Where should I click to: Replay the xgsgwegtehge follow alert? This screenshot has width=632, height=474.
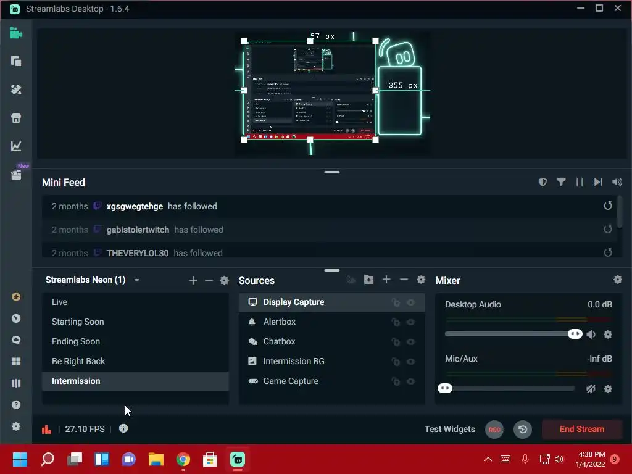click(608, 206)
